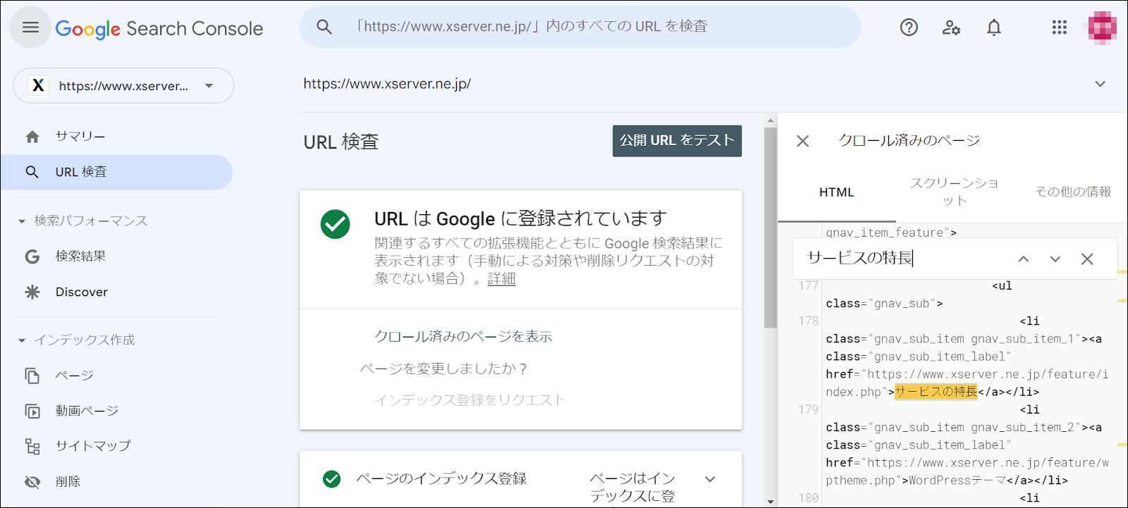This screenshot has height=508, width=1128.
Task: Click the asterisk icon beside Discover
Action: [32, 292]
